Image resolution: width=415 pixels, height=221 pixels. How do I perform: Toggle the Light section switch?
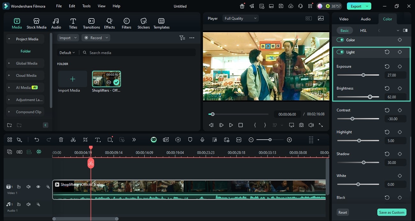point(340,52)
